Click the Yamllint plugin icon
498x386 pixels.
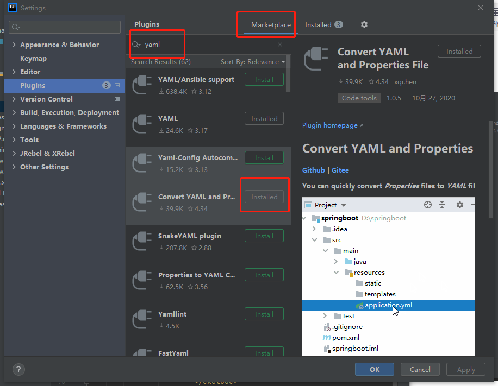[142, 319]
